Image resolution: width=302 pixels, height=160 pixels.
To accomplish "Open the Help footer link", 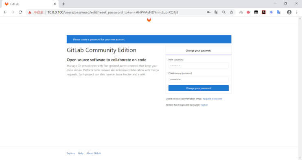I will point(81,153).
